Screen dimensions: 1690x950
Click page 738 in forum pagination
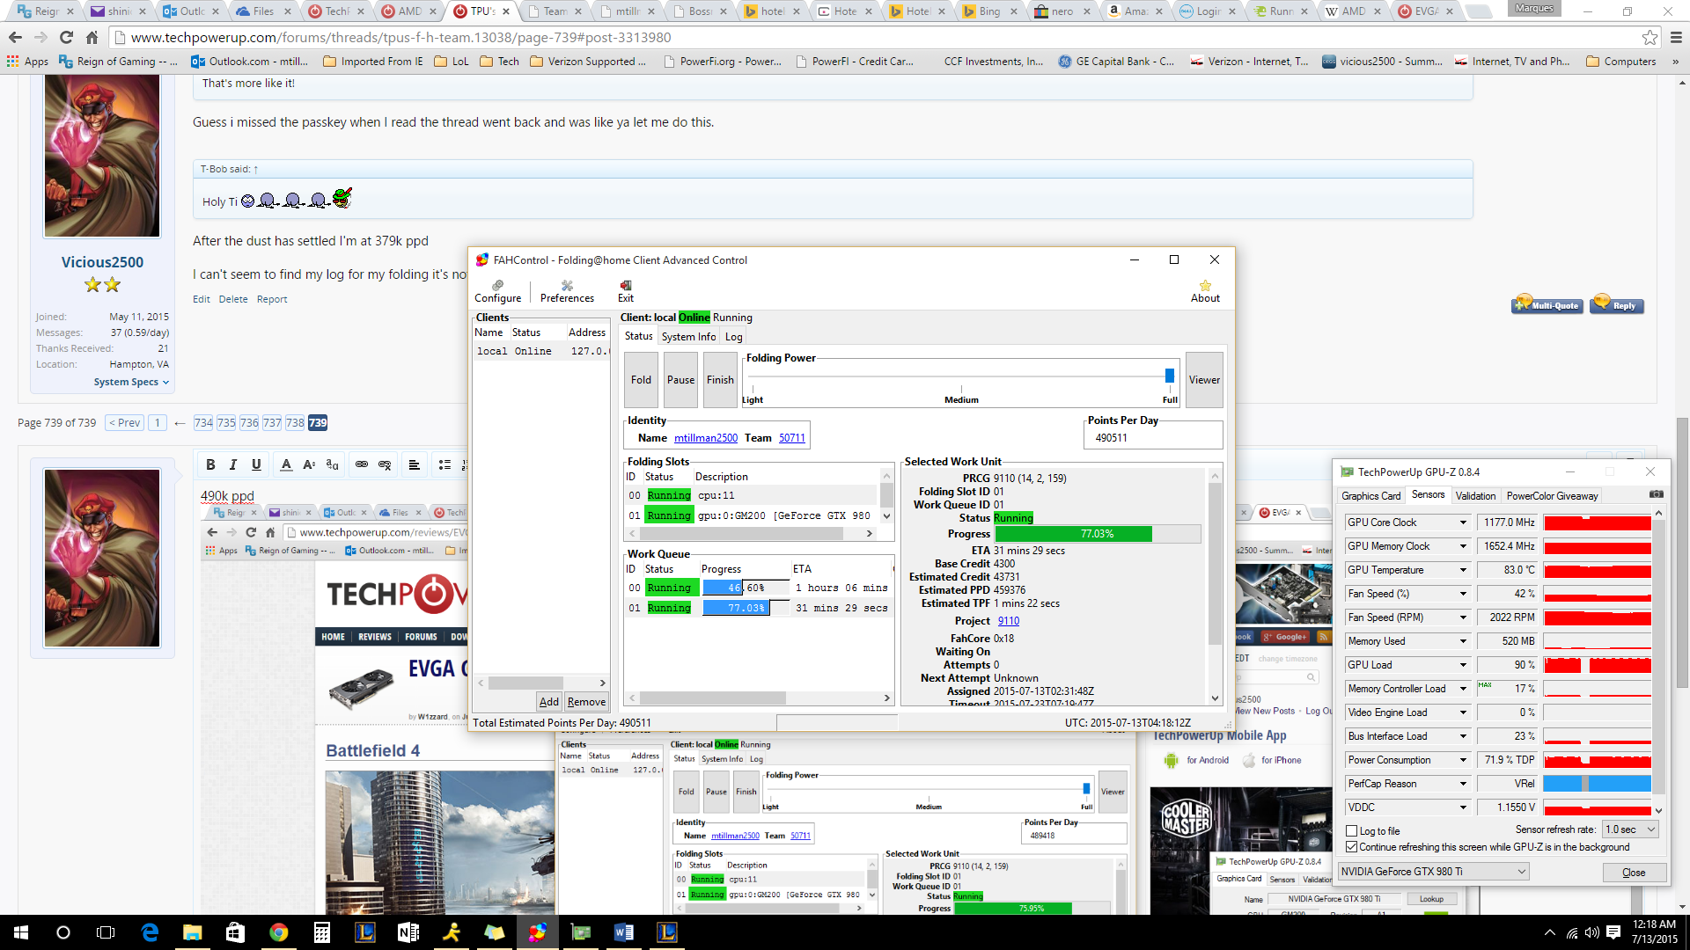[295, 423]
